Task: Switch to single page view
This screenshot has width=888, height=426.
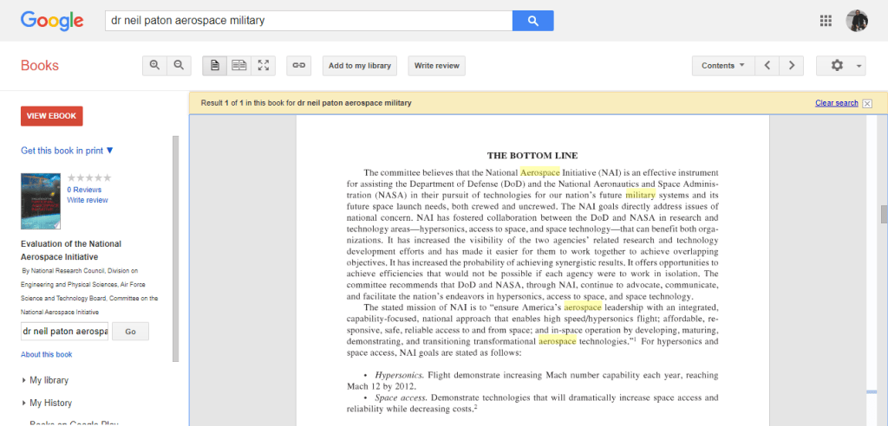Action: coord(214,66)
